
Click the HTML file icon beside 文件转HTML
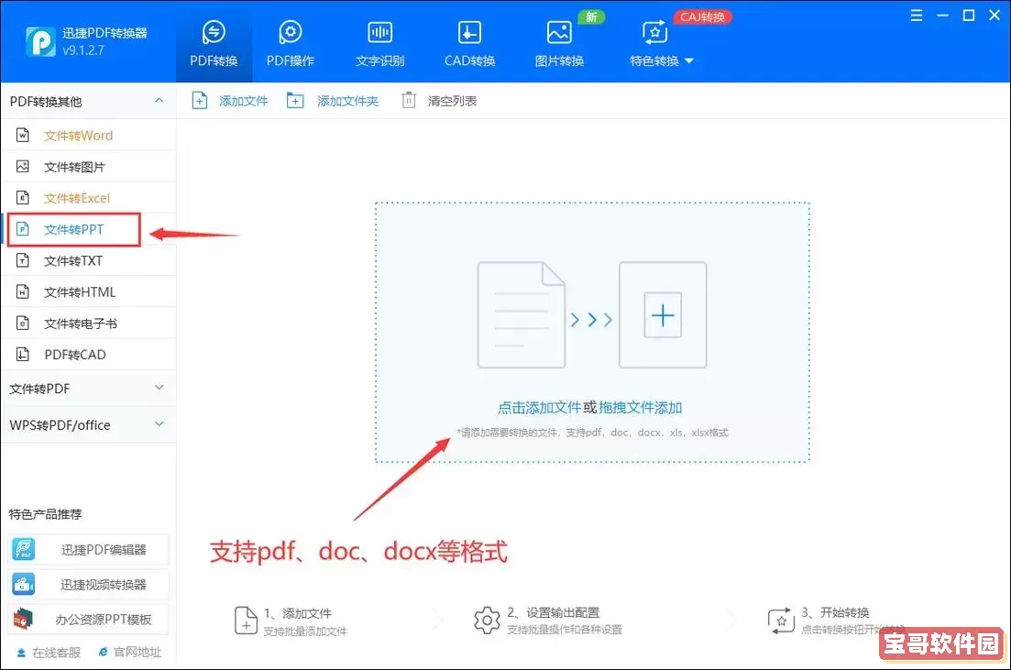(x=23, y=291)
